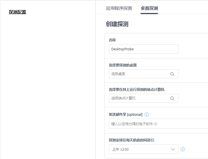Click the 创建探测 heading
The image size is (208, 159).
(x=117, y=24)
